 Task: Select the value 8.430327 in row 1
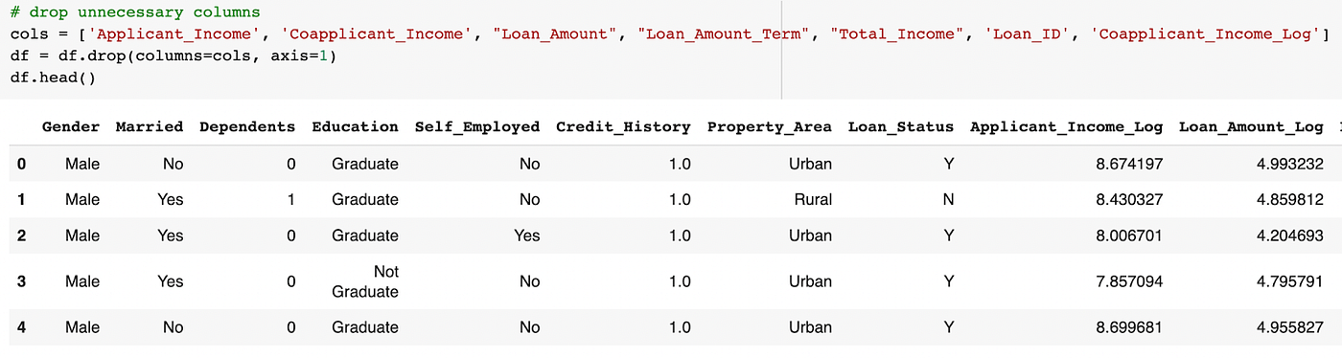(1128, 200)
